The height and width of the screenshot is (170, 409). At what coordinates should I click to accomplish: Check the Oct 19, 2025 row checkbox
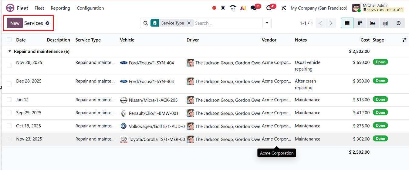9,126
